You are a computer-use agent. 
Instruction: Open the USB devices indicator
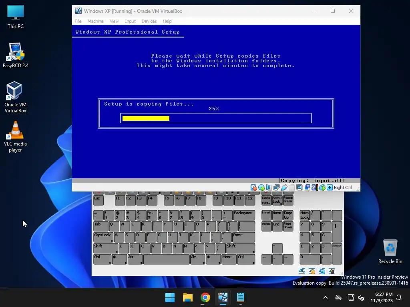pyautogui.click(x=284, y=187)
